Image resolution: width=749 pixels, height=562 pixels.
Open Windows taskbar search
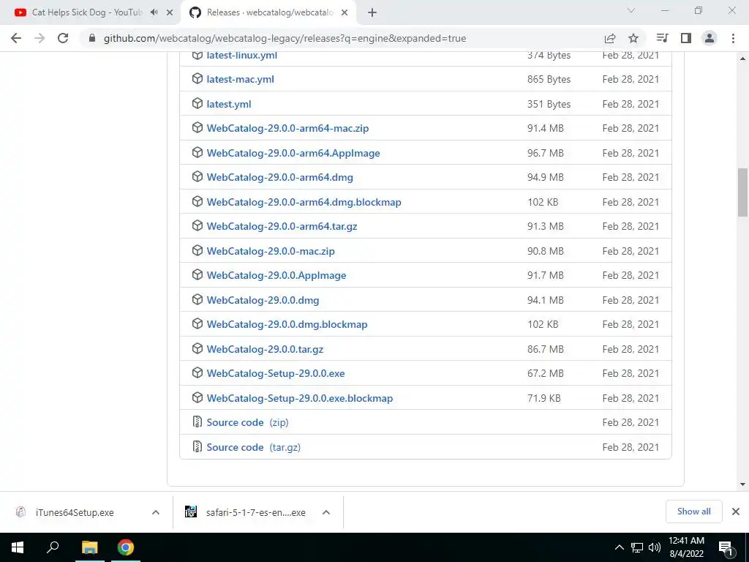53,547
